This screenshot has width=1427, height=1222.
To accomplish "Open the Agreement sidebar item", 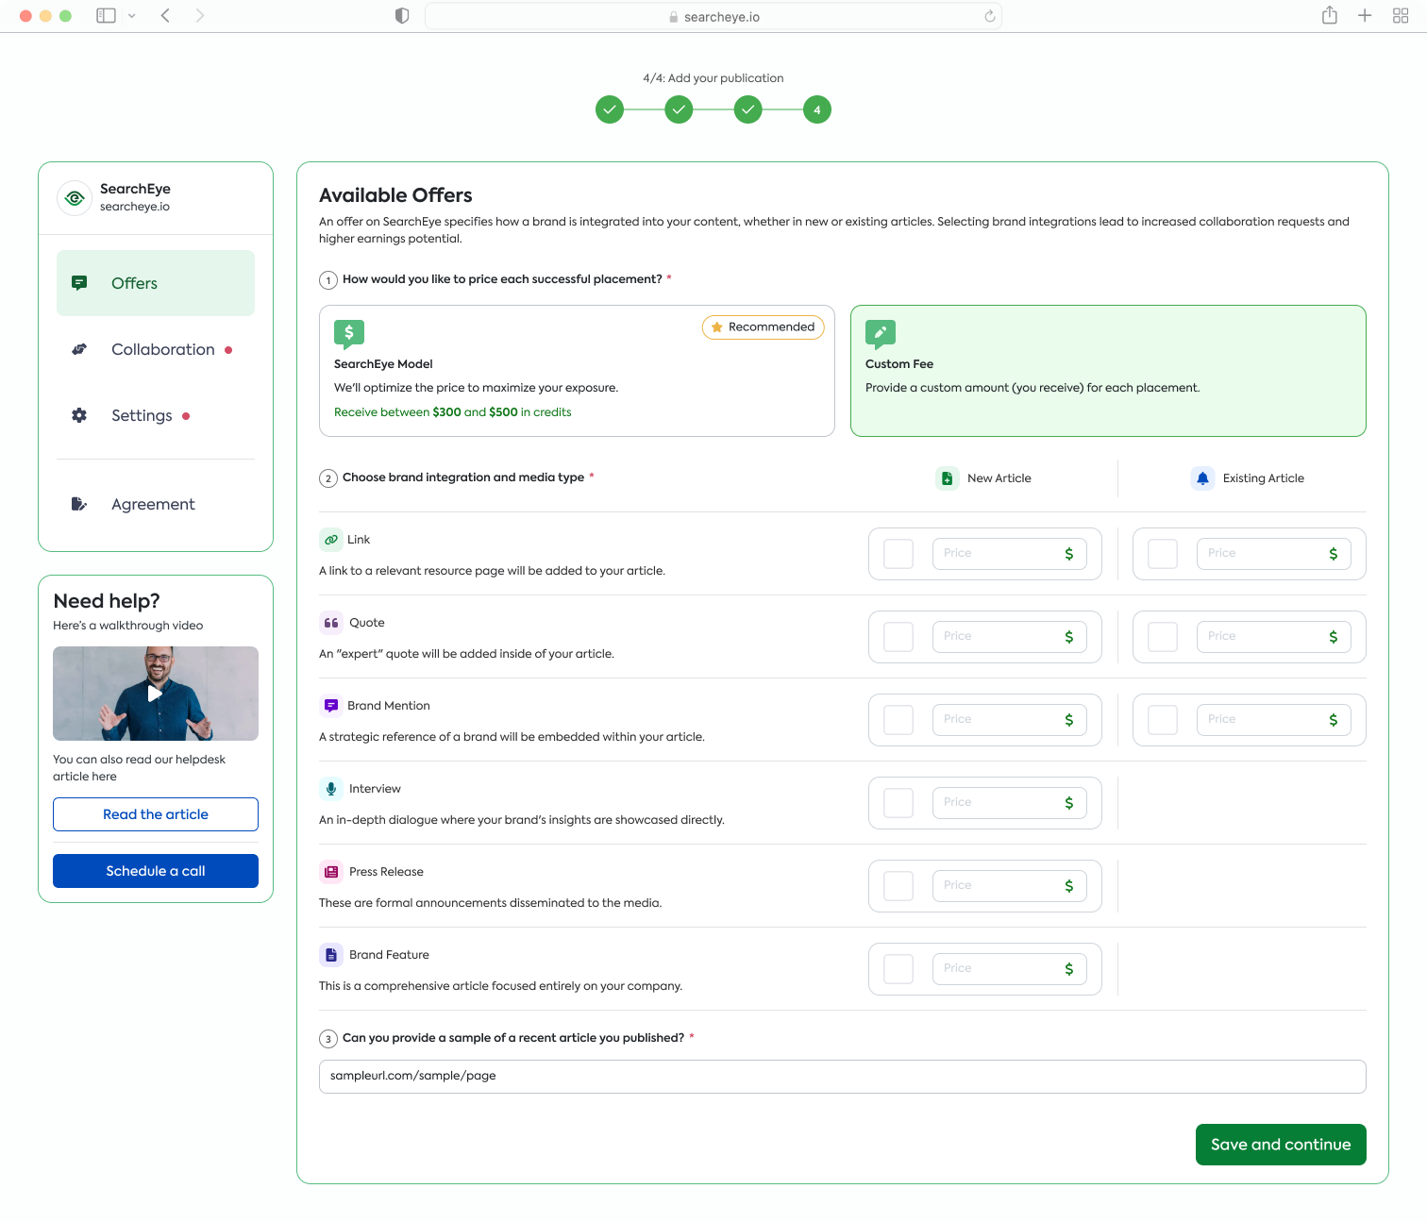I will [153, 504].
